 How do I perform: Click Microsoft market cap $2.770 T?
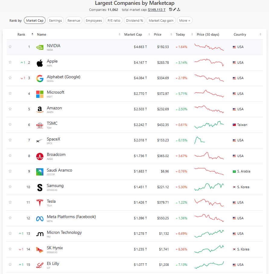click(x=140, y=94)
